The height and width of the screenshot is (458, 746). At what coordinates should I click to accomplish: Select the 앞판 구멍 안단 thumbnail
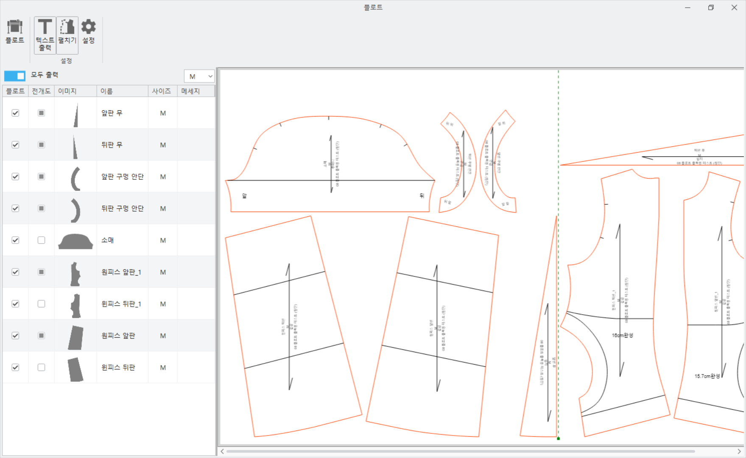(x=75, y=179)
